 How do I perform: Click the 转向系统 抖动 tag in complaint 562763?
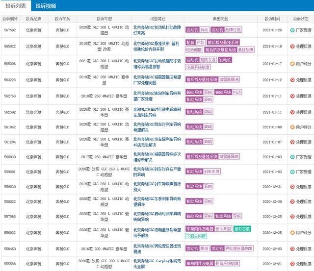(228, 92)
